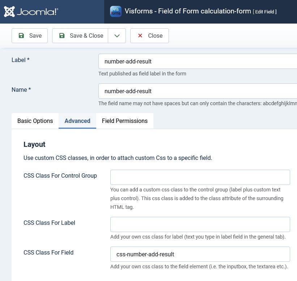The height and width of the screenshot is (281, 297).
Task: Click the CSS Class For Label input
Action: coord(200,224)
